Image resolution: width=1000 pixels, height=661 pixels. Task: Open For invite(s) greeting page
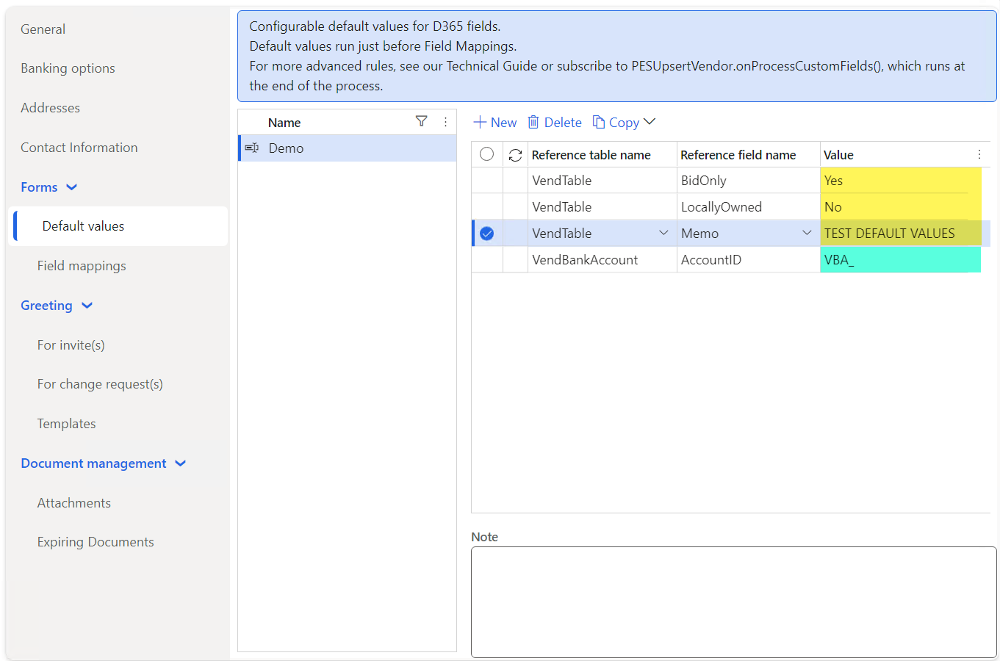click(71, 345)
